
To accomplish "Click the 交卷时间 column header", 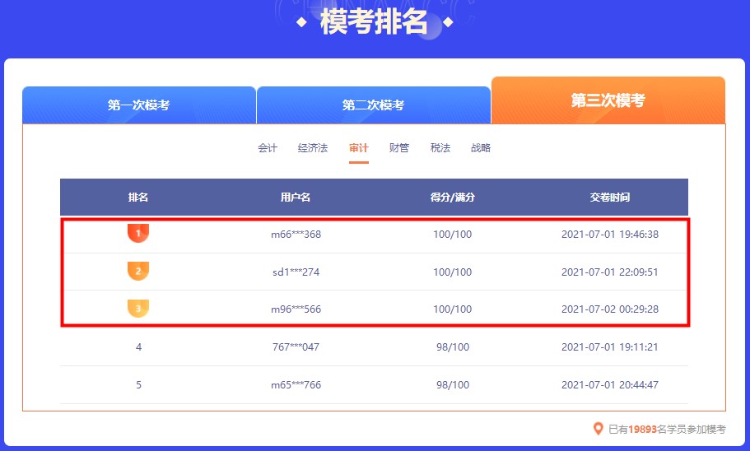I will 610,197.
